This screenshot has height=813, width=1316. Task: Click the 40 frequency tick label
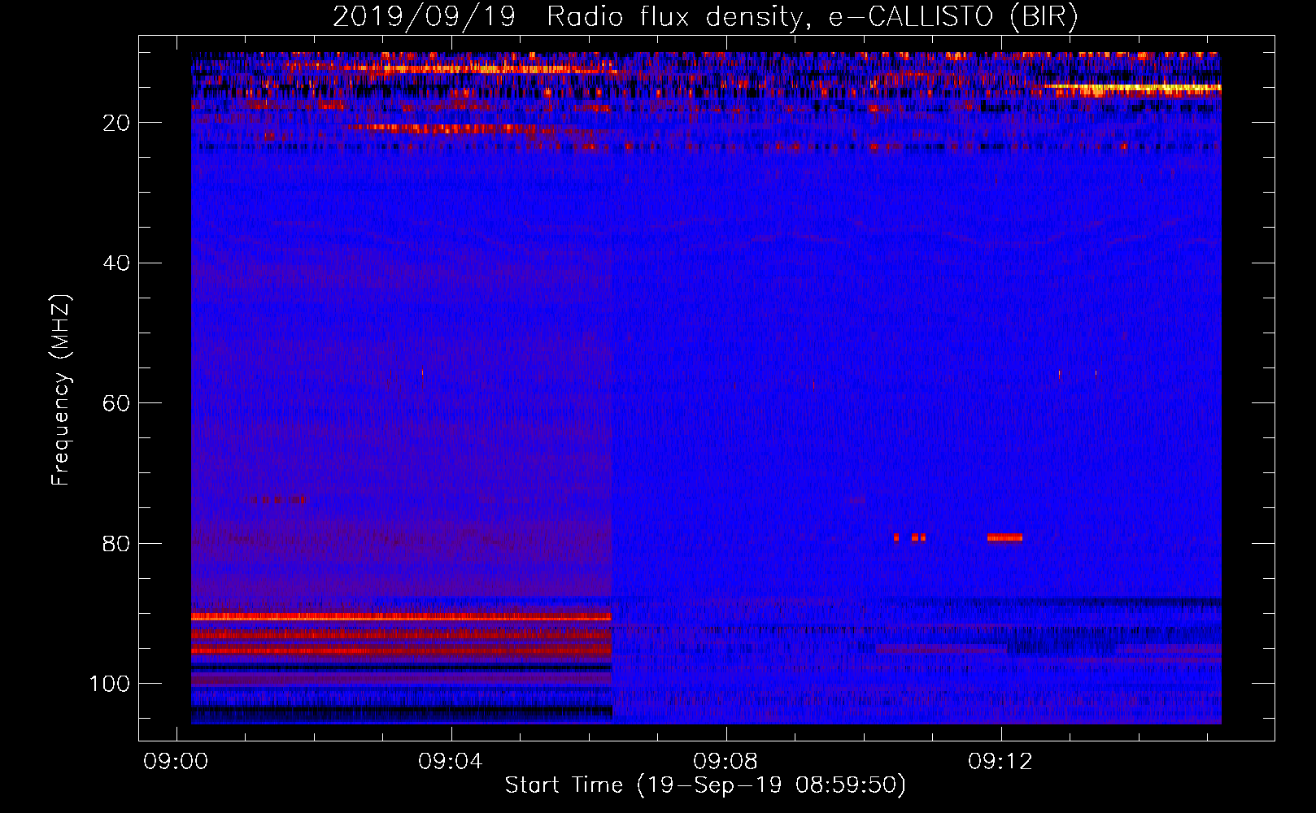tap(116, 263)
